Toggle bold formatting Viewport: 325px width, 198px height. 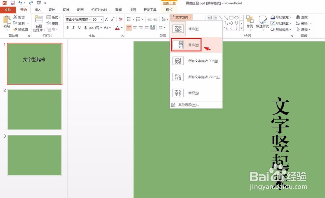(x=67, y=28)
